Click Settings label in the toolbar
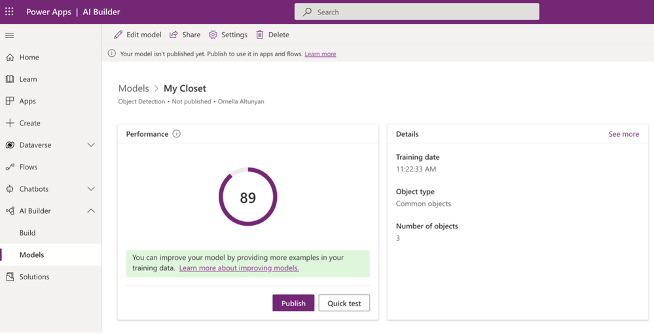654x335 pixels. coord(234,35)
